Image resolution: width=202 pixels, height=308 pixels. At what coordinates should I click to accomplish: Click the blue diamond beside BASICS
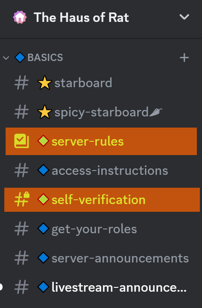[20, 58]
